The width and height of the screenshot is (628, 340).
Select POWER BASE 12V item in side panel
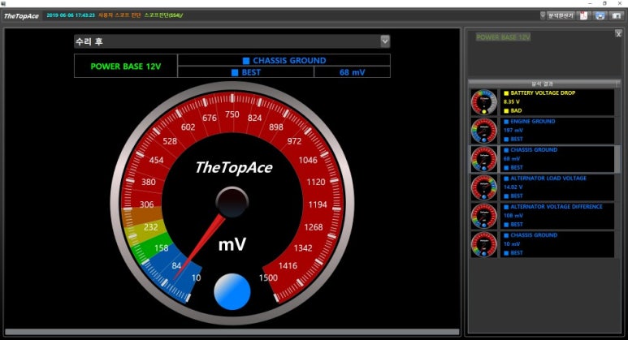coord(503,37)
